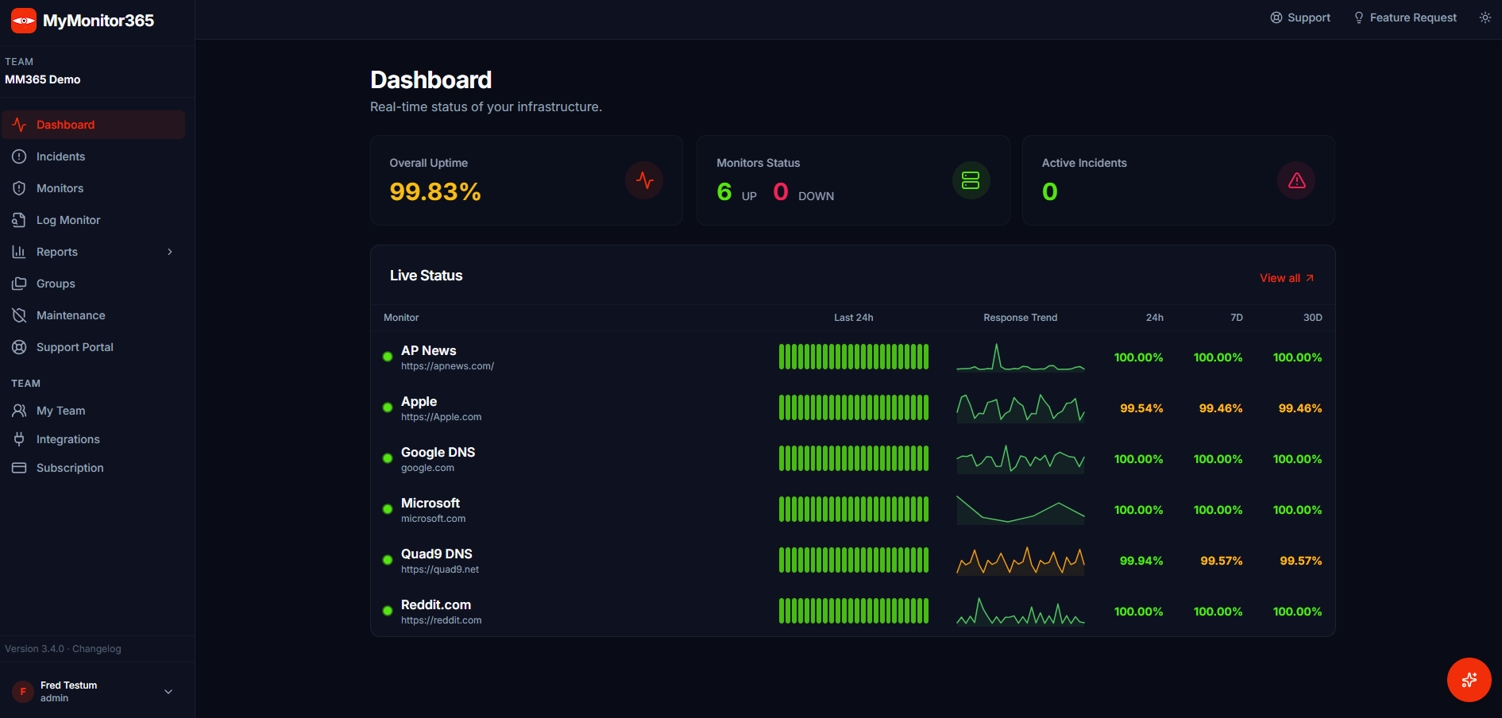Click the Quad9 DNS green status dot

(388, 560)
